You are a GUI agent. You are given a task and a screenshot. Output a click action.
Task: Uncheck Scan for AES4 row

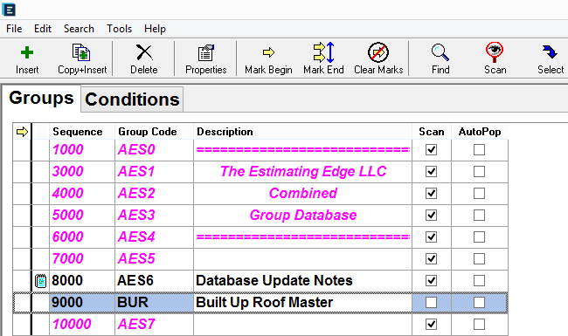431,237
